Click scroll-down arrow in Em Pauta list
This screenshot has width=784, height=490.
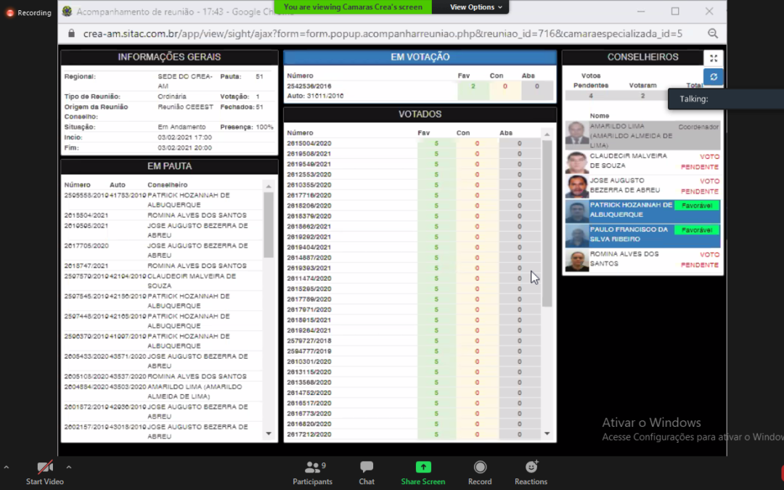pyautogui.click(x=269, y=433)
